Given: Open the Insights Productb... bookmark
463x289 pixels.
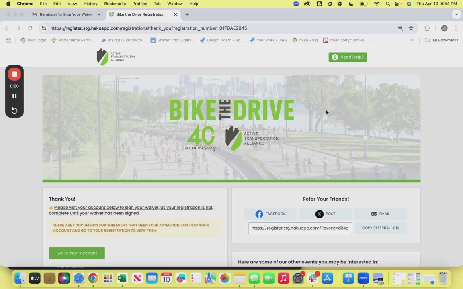Looking at the screenshot, I should tap(123, 40).
